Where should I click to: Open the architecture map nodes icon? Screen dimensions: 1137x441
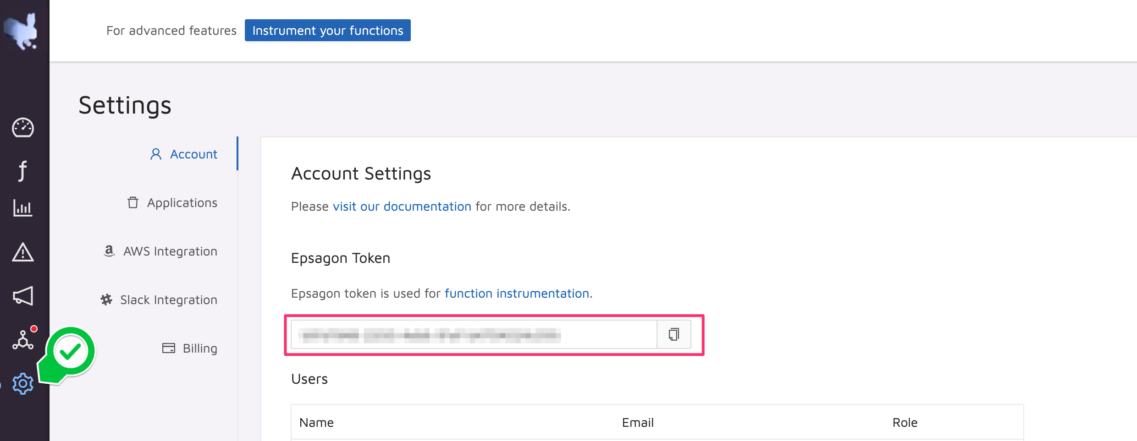tap(23, 340)
